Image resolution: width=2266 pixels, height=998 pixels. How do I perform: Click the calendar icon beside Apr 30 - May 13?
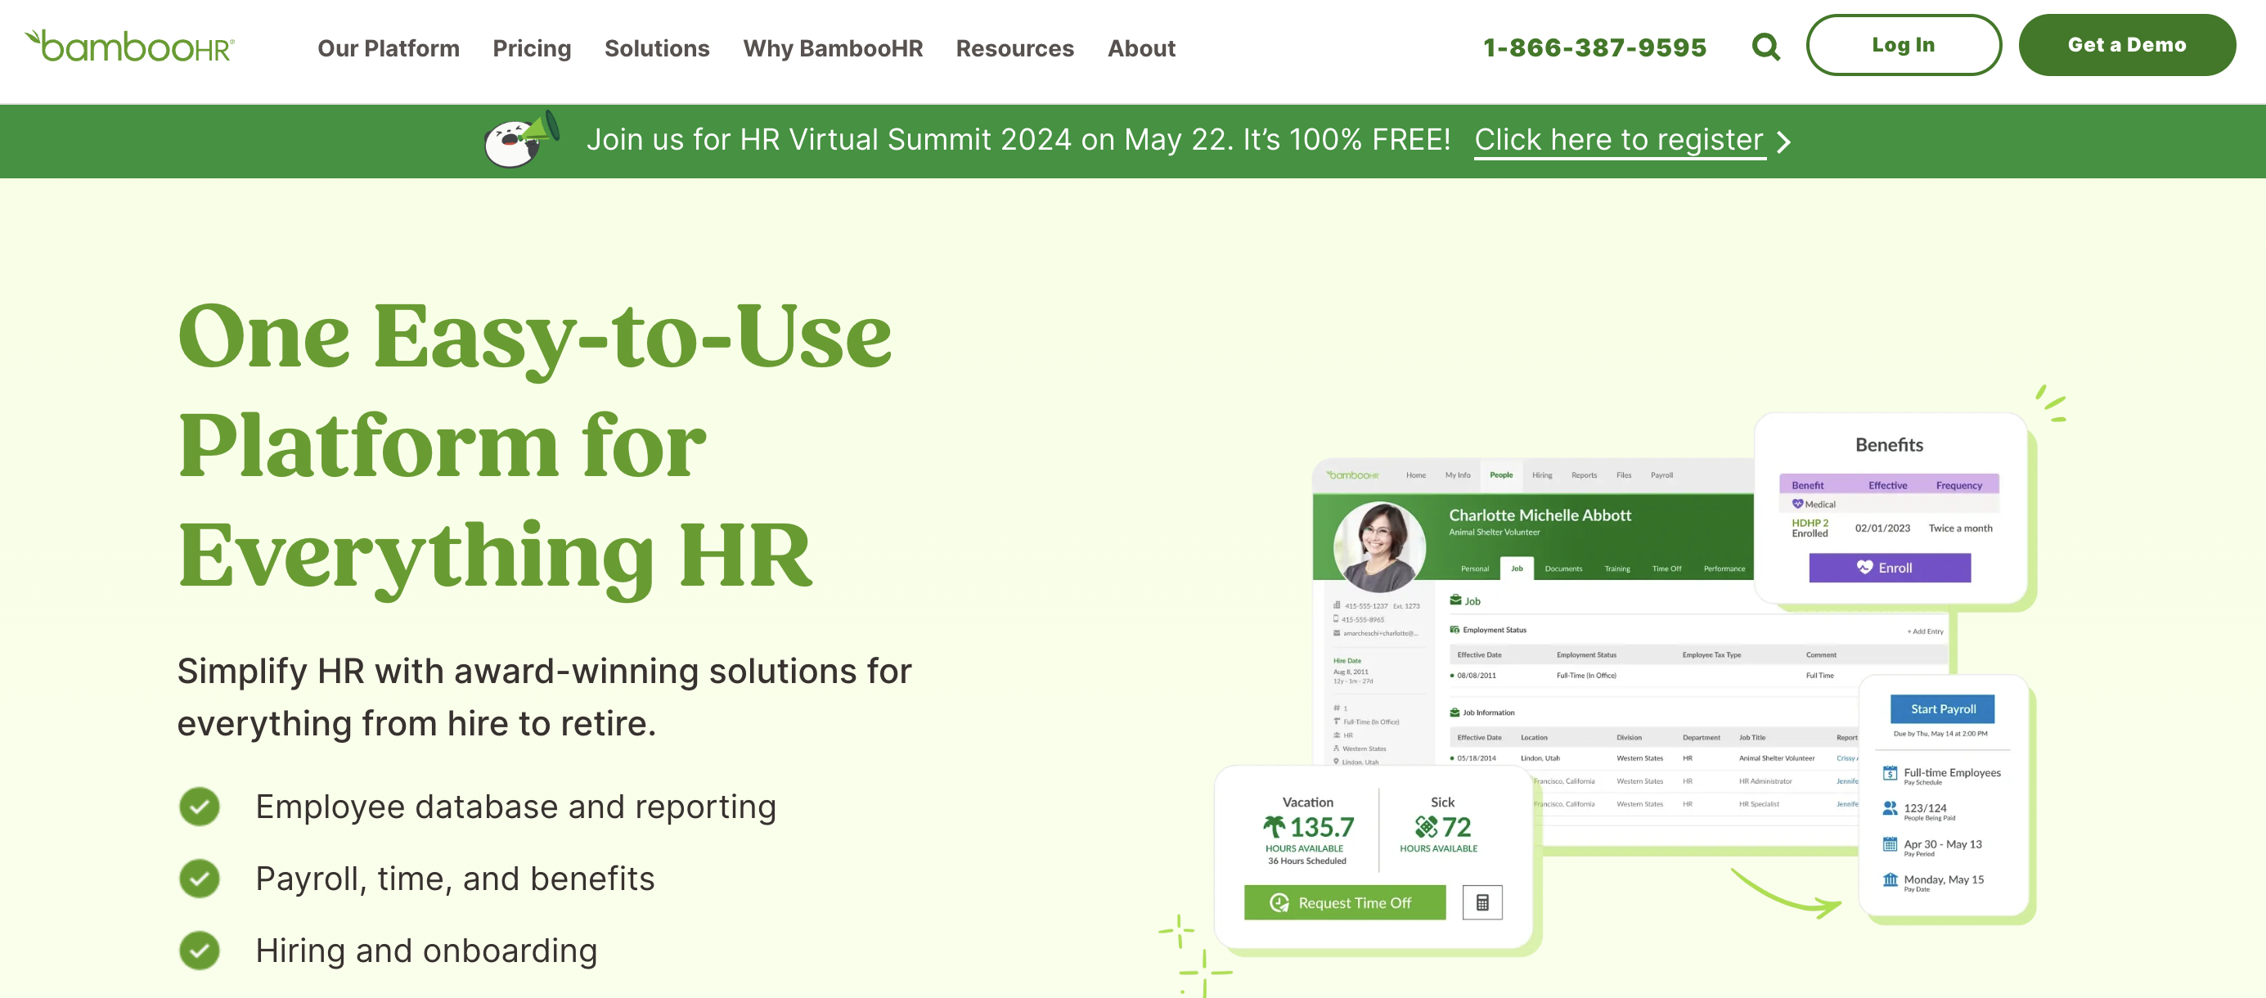point(1890,844)
